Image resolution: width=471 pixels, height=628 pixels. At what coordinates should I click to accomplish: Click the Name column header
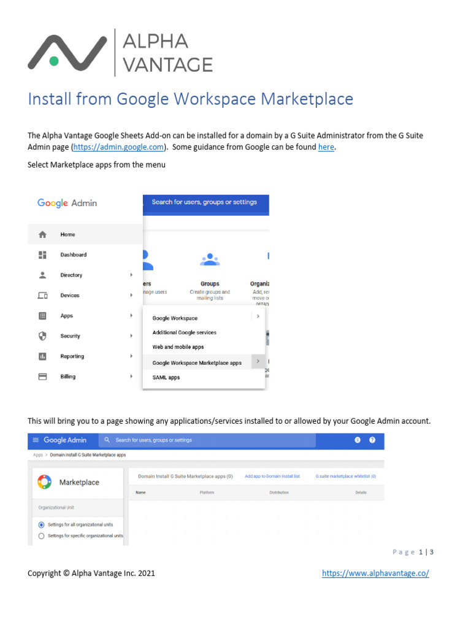[140, 492]
